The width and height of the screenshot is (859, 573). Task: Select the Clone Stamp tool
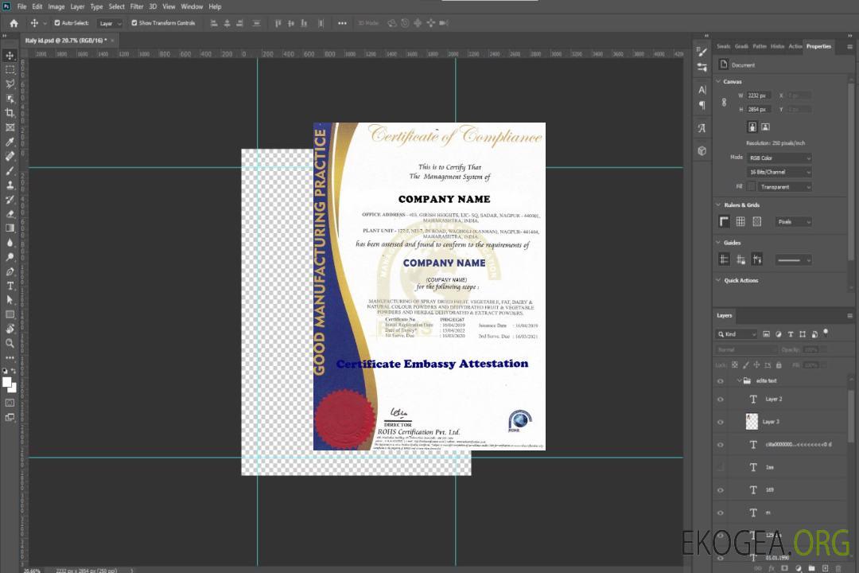[10, 185]
